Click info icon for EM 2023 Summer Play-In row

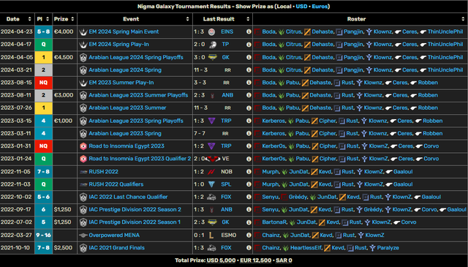pos(249,83)
